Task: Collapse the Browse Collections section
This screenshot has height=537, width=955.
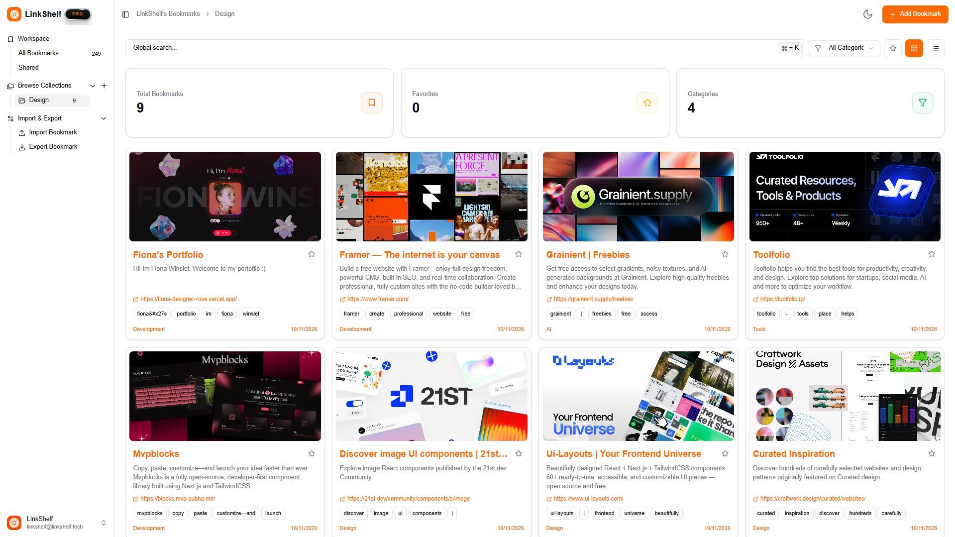Action: tap(93, 86)
